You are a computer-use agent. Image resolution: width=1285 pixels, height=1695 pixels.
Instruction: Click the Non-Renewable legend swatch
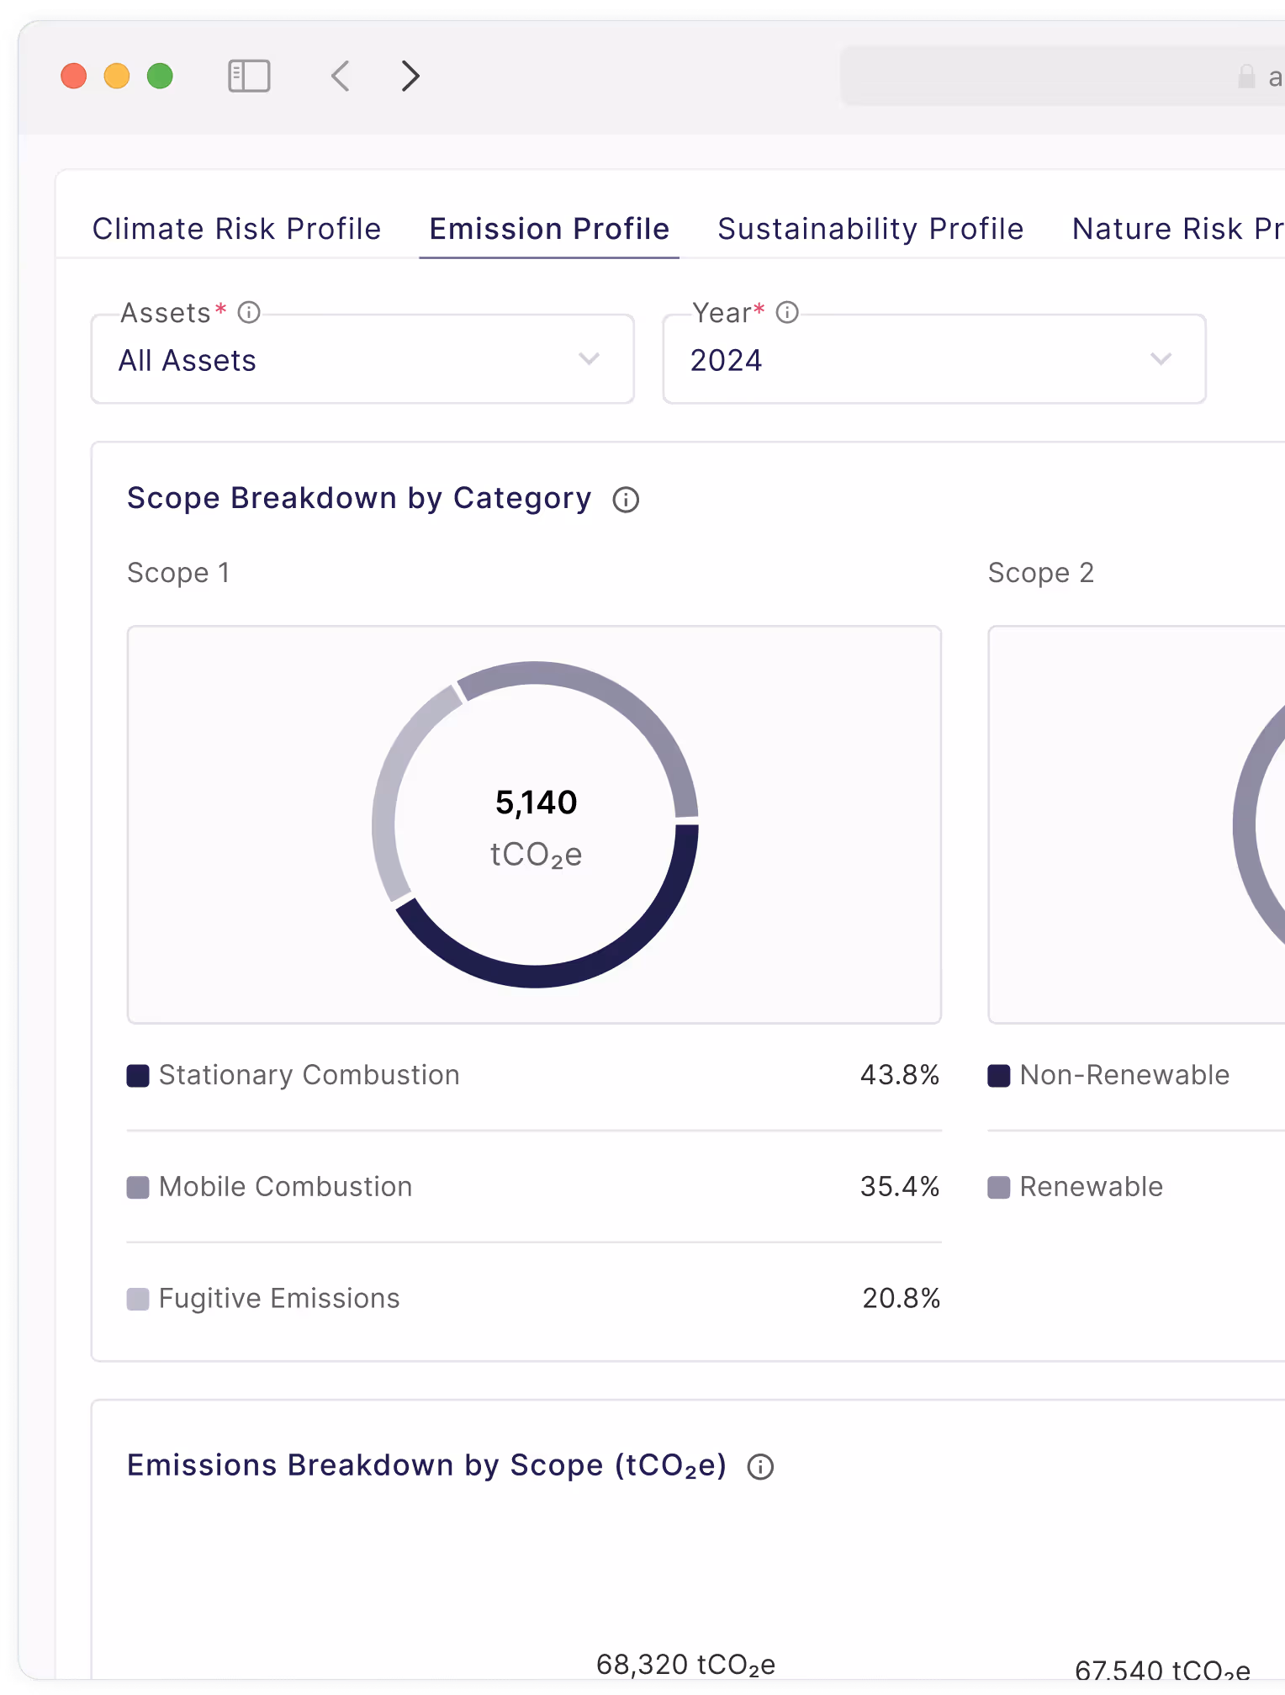click(x=999, y=1076)
